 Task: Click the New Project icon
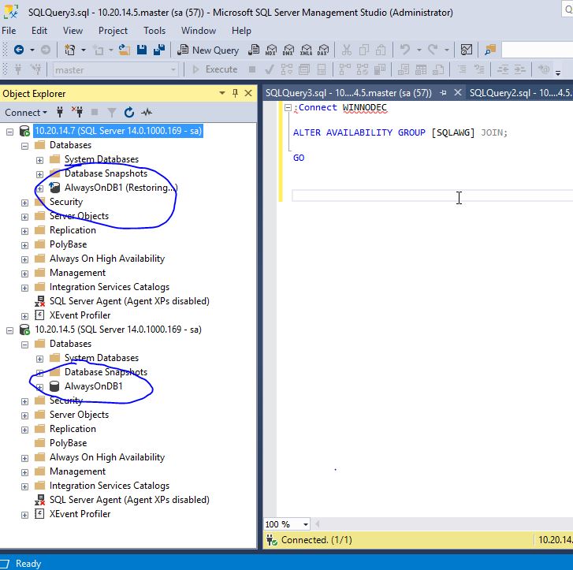69,50
